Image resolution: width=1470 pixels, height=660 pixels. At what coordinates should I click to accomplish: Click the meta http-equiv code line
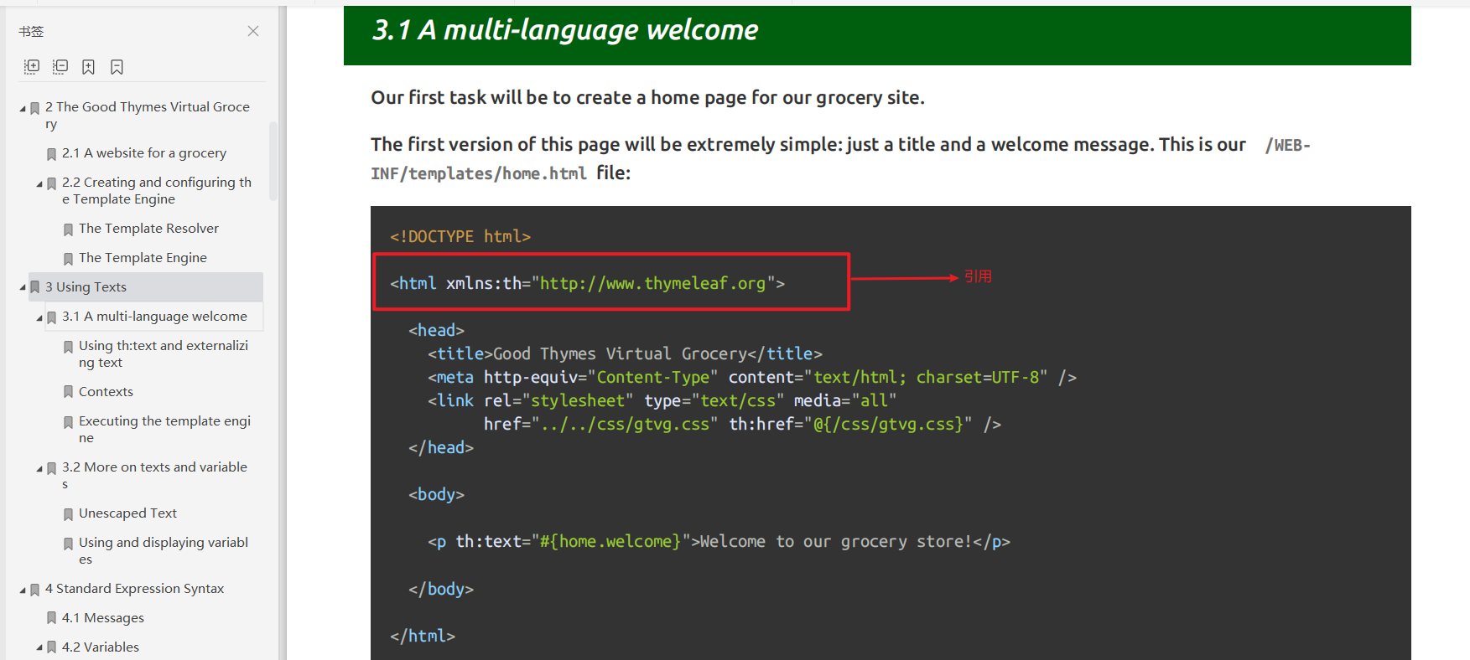pyautogui.click(x=752, y=377)
